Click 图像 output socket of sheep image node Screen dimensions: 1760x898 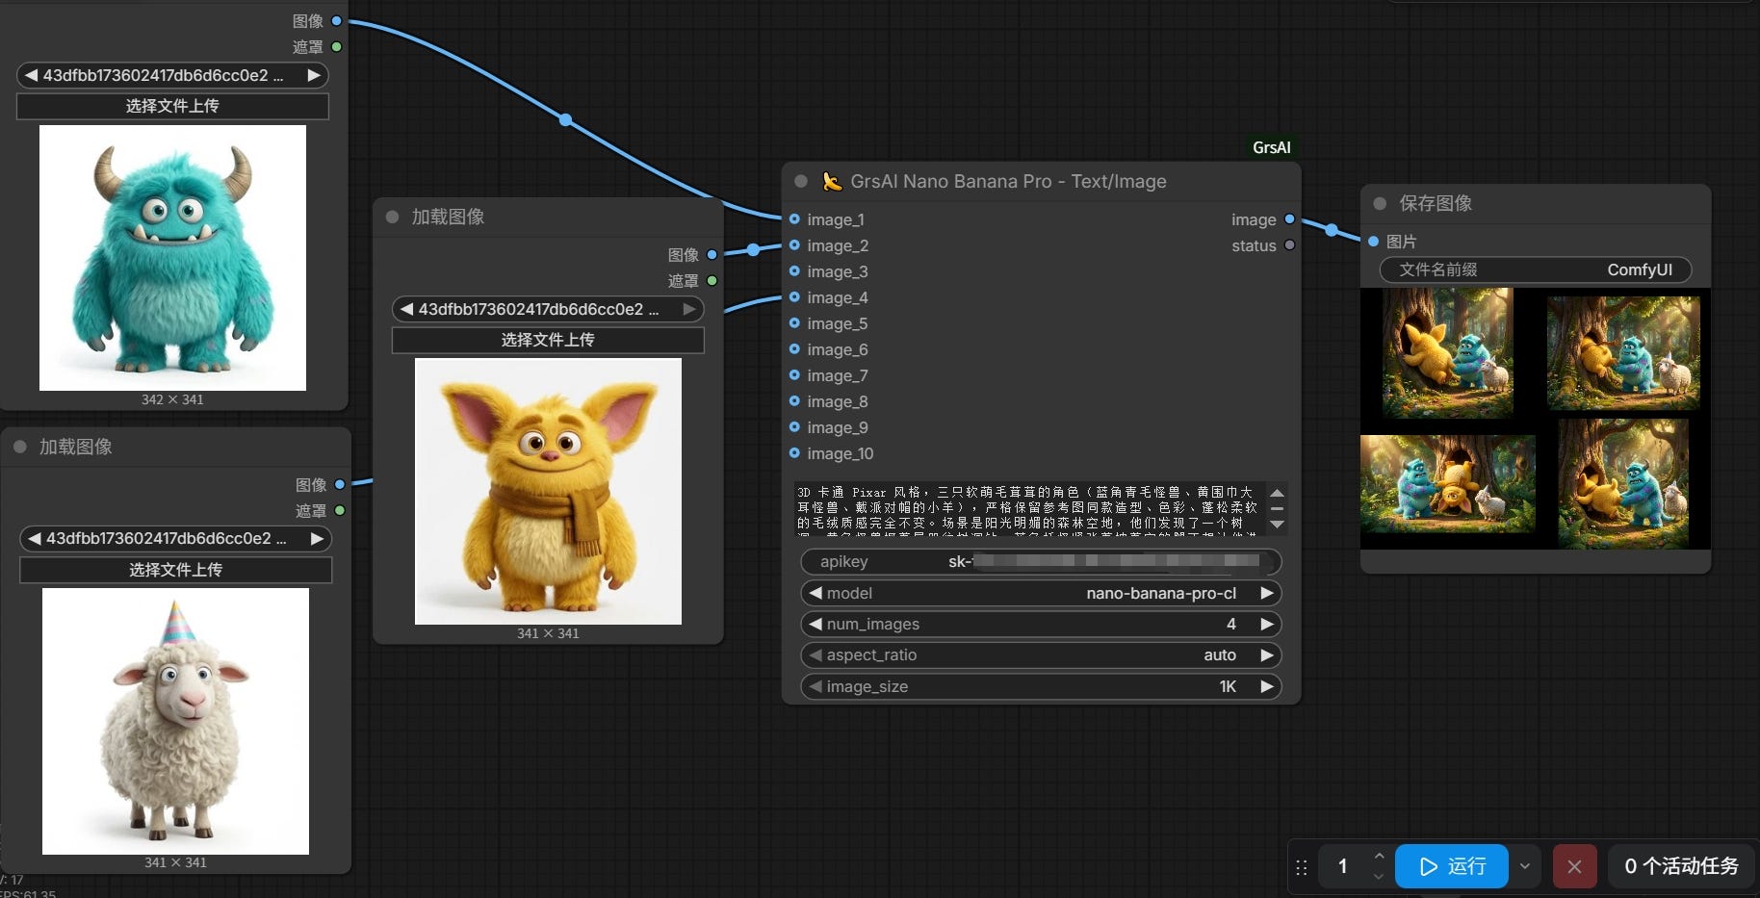click(x=339, y=485)
